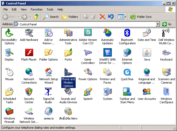177x131 pixels.
Task: Open Game Controllers icon
Action: coord(88,52)
